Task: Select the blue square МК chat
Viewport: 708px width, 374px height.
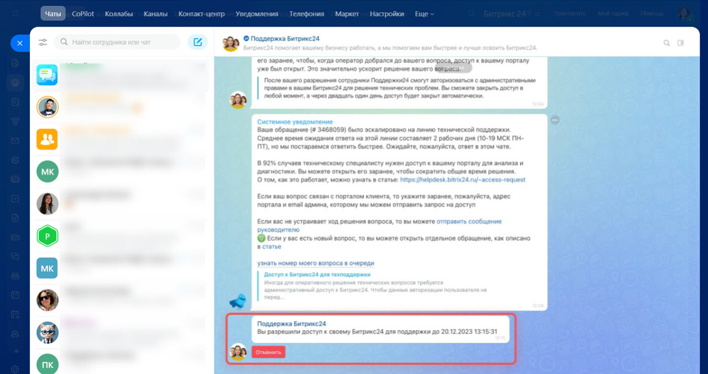Action: [x=47, y=268]
